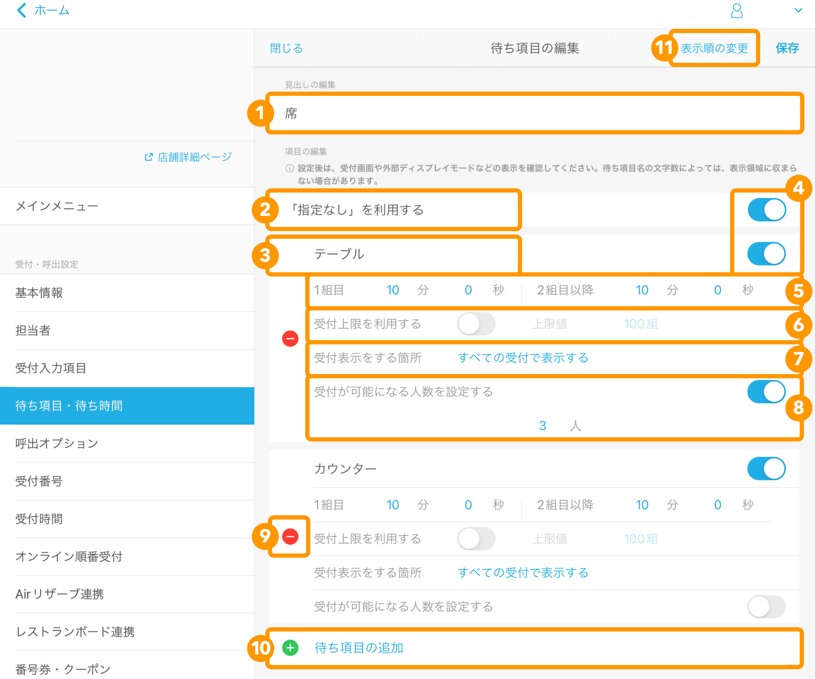Click the 席 heading input field
The height and width of the screenshot is (679, 815).
(467, 113)
